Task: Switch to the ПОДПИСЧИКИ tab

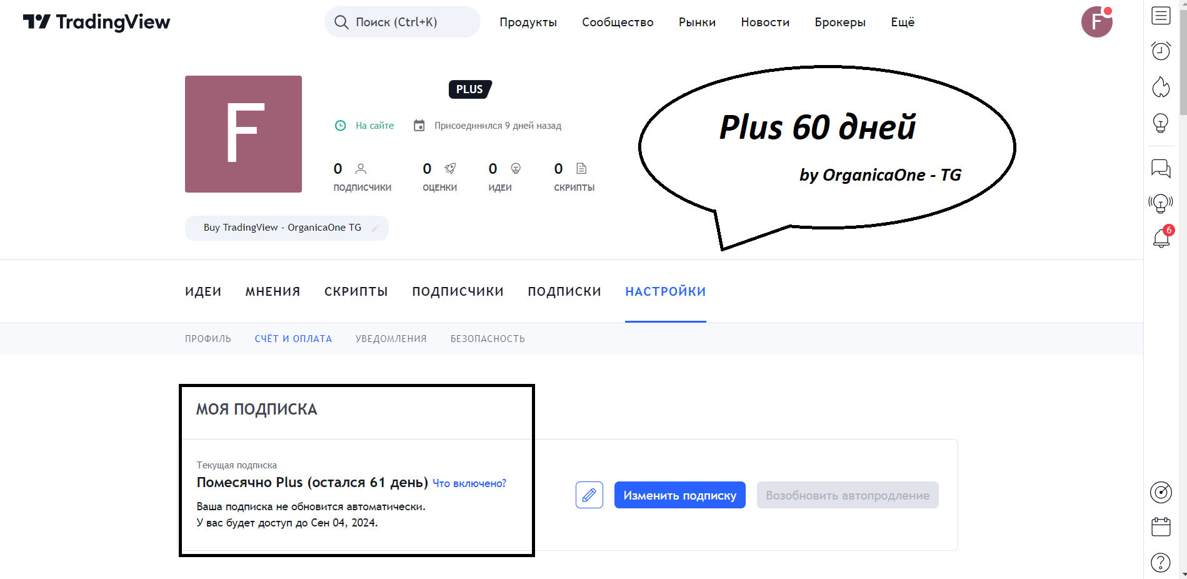Action: 458,292
